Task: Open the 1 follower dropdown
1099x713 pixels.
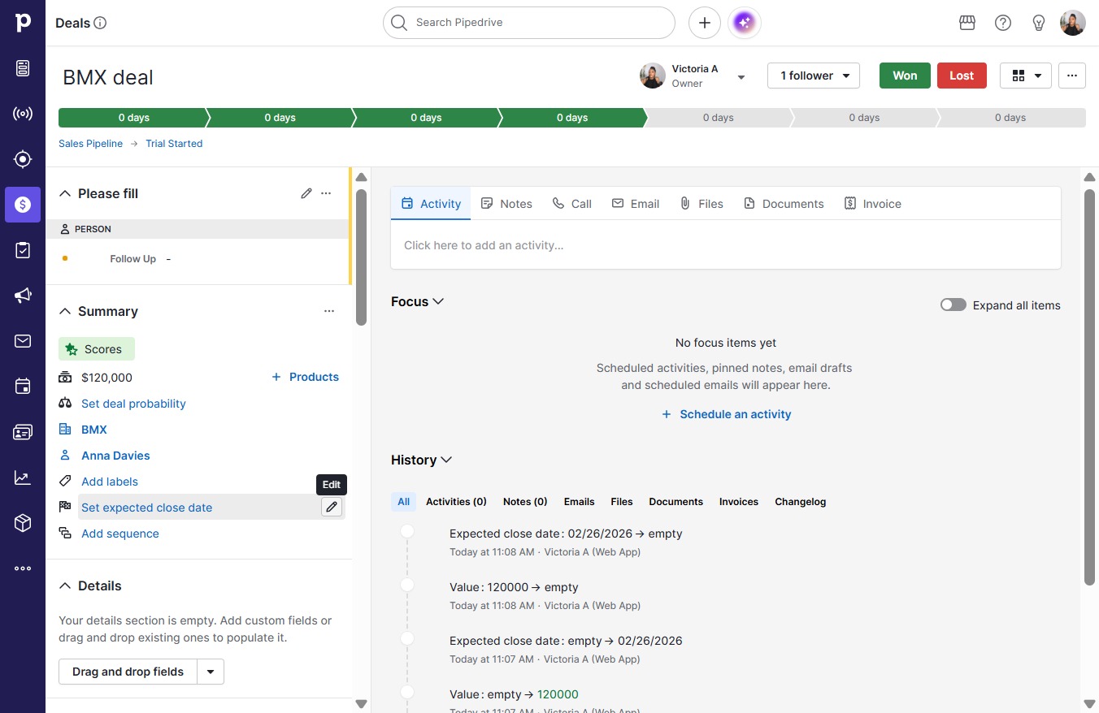Action: pyautogui.click(x=814, y=76)
